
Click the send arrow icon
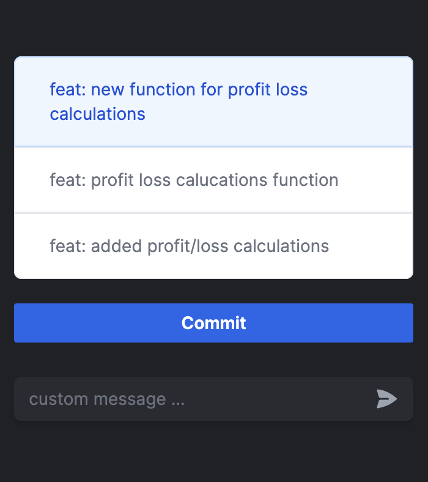point(386,399)
